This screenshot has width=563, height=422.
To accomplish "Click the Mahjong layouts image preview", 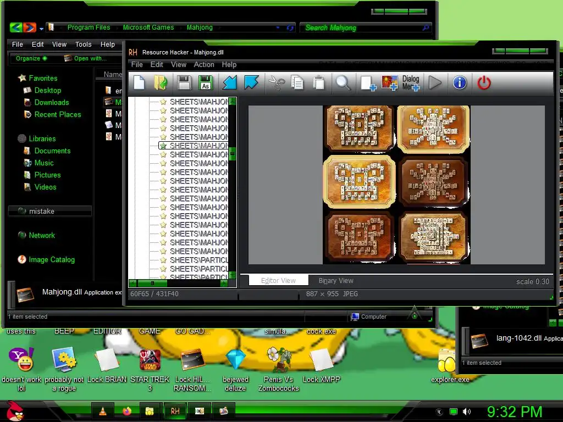I will coord(396,185).
